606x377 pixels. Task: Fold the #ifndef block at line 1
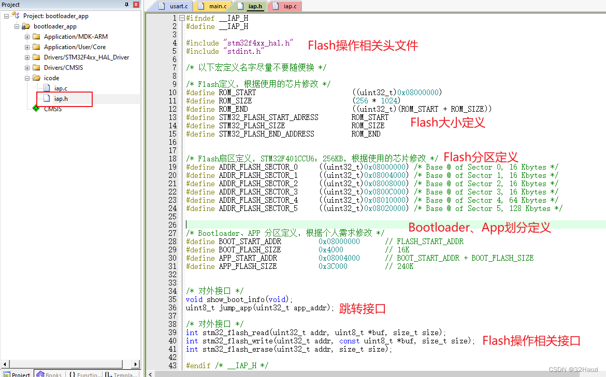182,18
